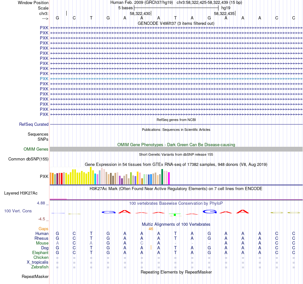Screen dimensions: 303x284
Task: Open Repeating Elements by RepeatMasker title
Action: pyautogui.click(x=176, y=272)
